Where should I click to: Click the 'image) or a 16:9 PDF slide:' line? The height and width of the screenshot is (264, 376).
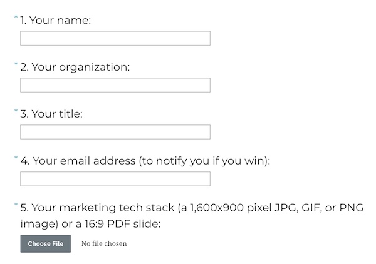pyautogui.click(x=90, y=224)
